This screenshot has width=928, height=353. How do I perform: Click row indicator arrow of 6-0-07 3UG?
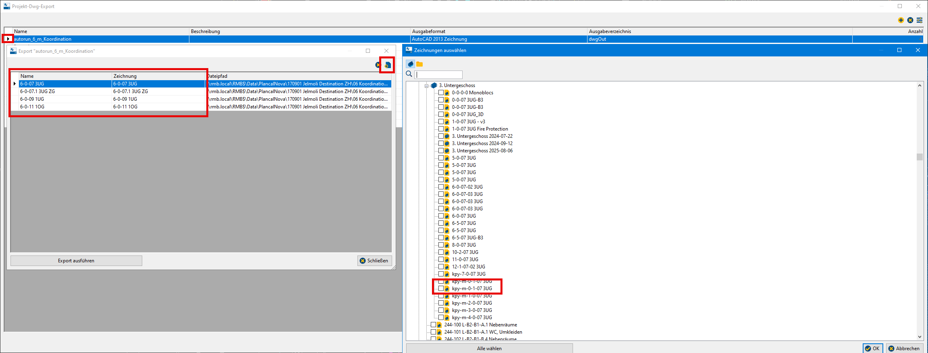click(x=15, y=84)
